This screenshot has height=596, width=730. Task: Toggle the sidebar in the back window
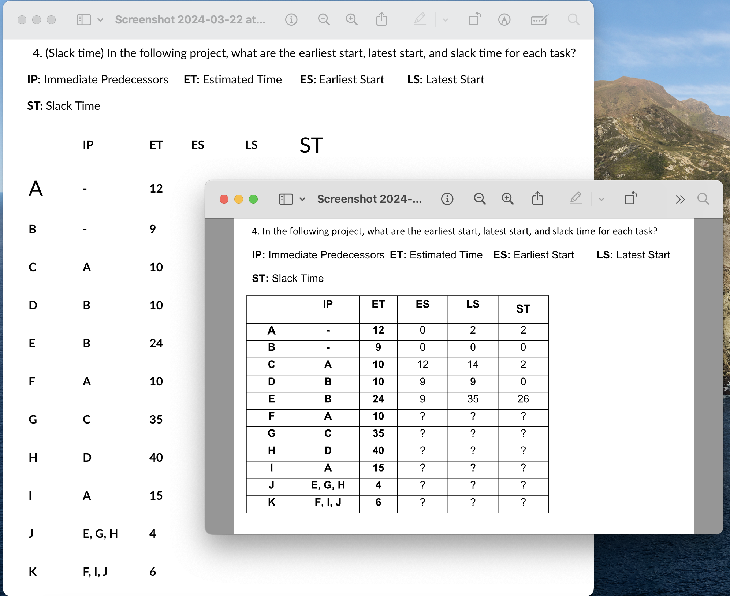pyautogui.click(x=84, y=19)
